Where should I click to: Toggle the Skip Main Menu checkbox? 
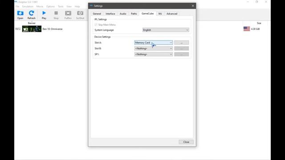click(x=96, y=25)
